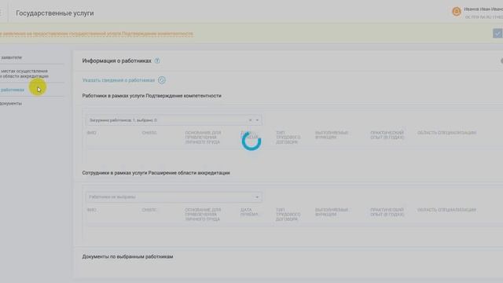Image resolution: width=503 pixels, height=283 pixels.
Task: Click the 'ФИО' column header in the second table
Action: pos(91,210)
